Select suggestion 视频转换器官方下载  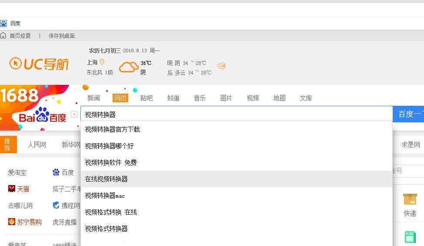[237, 129]
